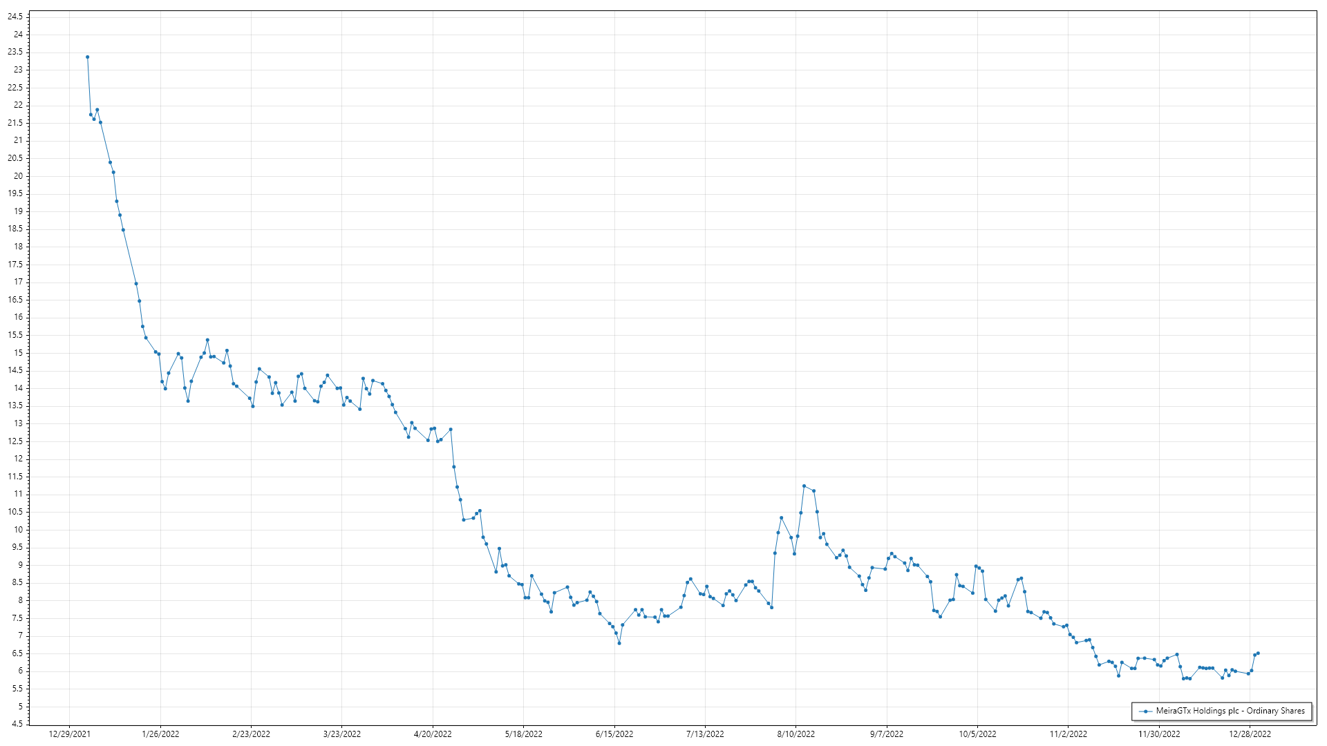Click the final data point of the series
Viewport: 1327px width, 746px height.
click(x=1258, y=653)
